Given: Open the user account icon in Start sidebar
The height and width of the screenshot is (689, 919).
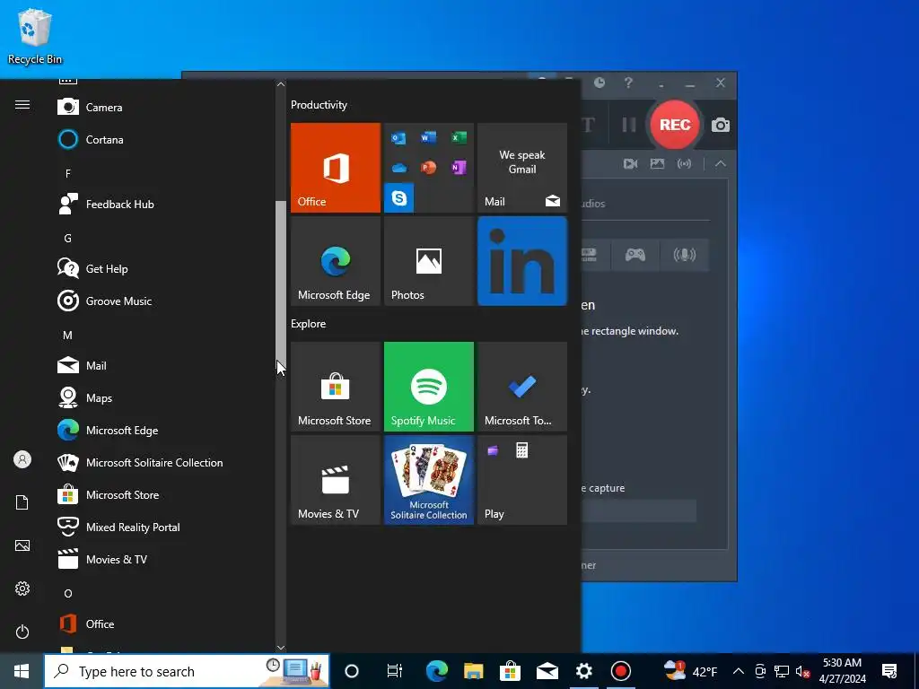Looking at the screenshot, I should [22, 459].
